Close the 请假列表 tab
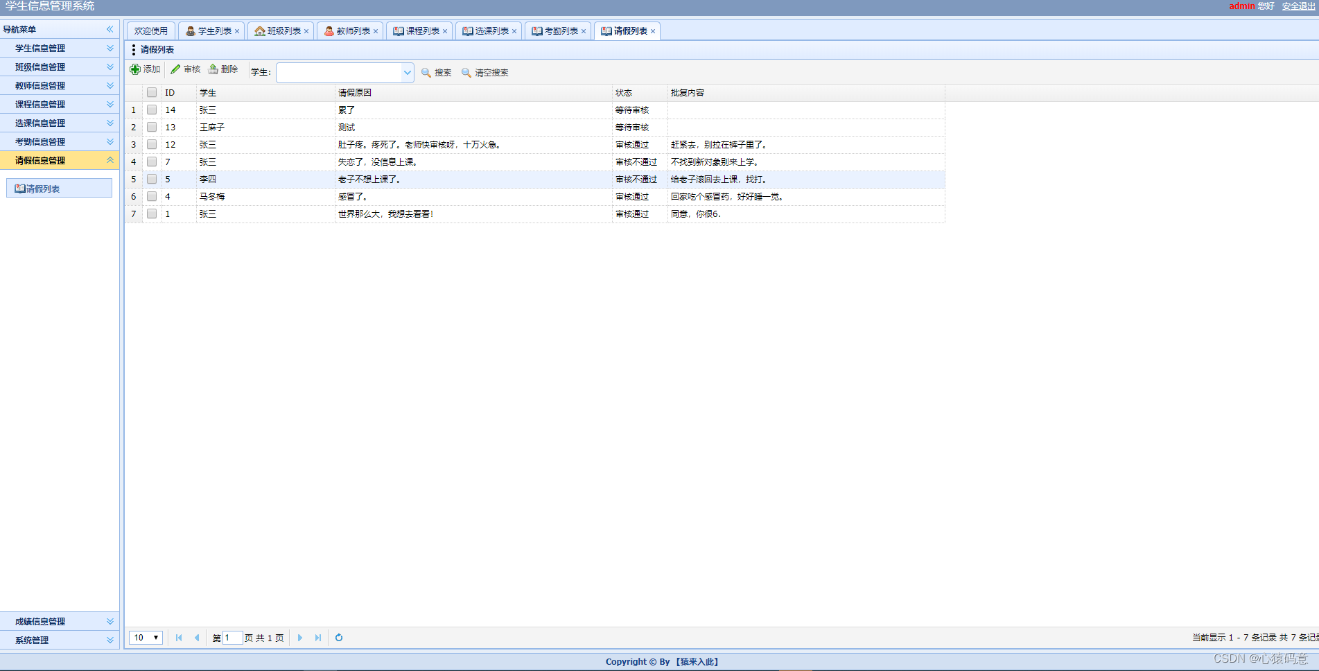1319x671 pixels. [653, 31]
